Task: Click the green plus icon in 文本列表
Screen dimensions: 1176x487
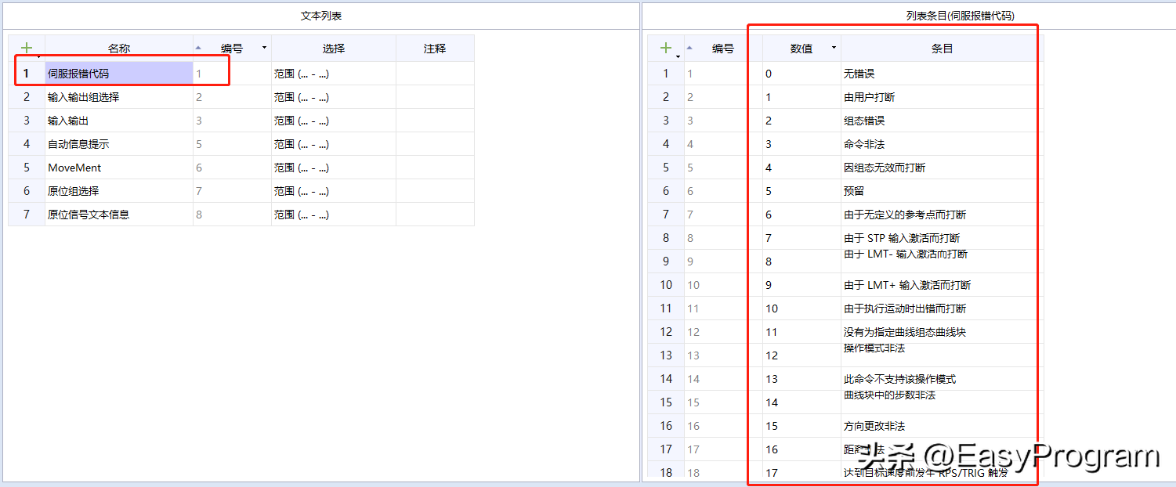Action: click(27, 48)
